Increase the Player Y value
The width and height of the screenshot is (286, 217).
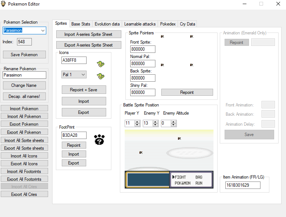(x=137, y=122)
